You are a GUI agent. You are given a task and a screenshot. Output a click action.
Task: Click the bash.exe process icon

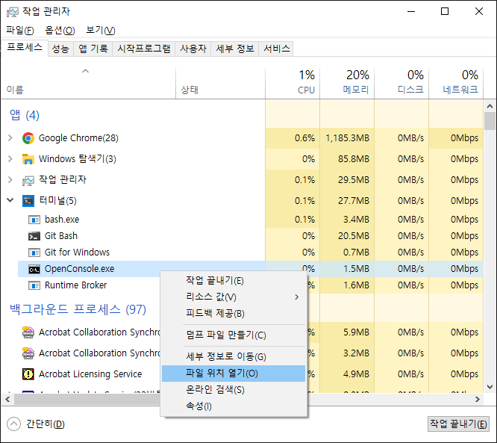(34, 220)
